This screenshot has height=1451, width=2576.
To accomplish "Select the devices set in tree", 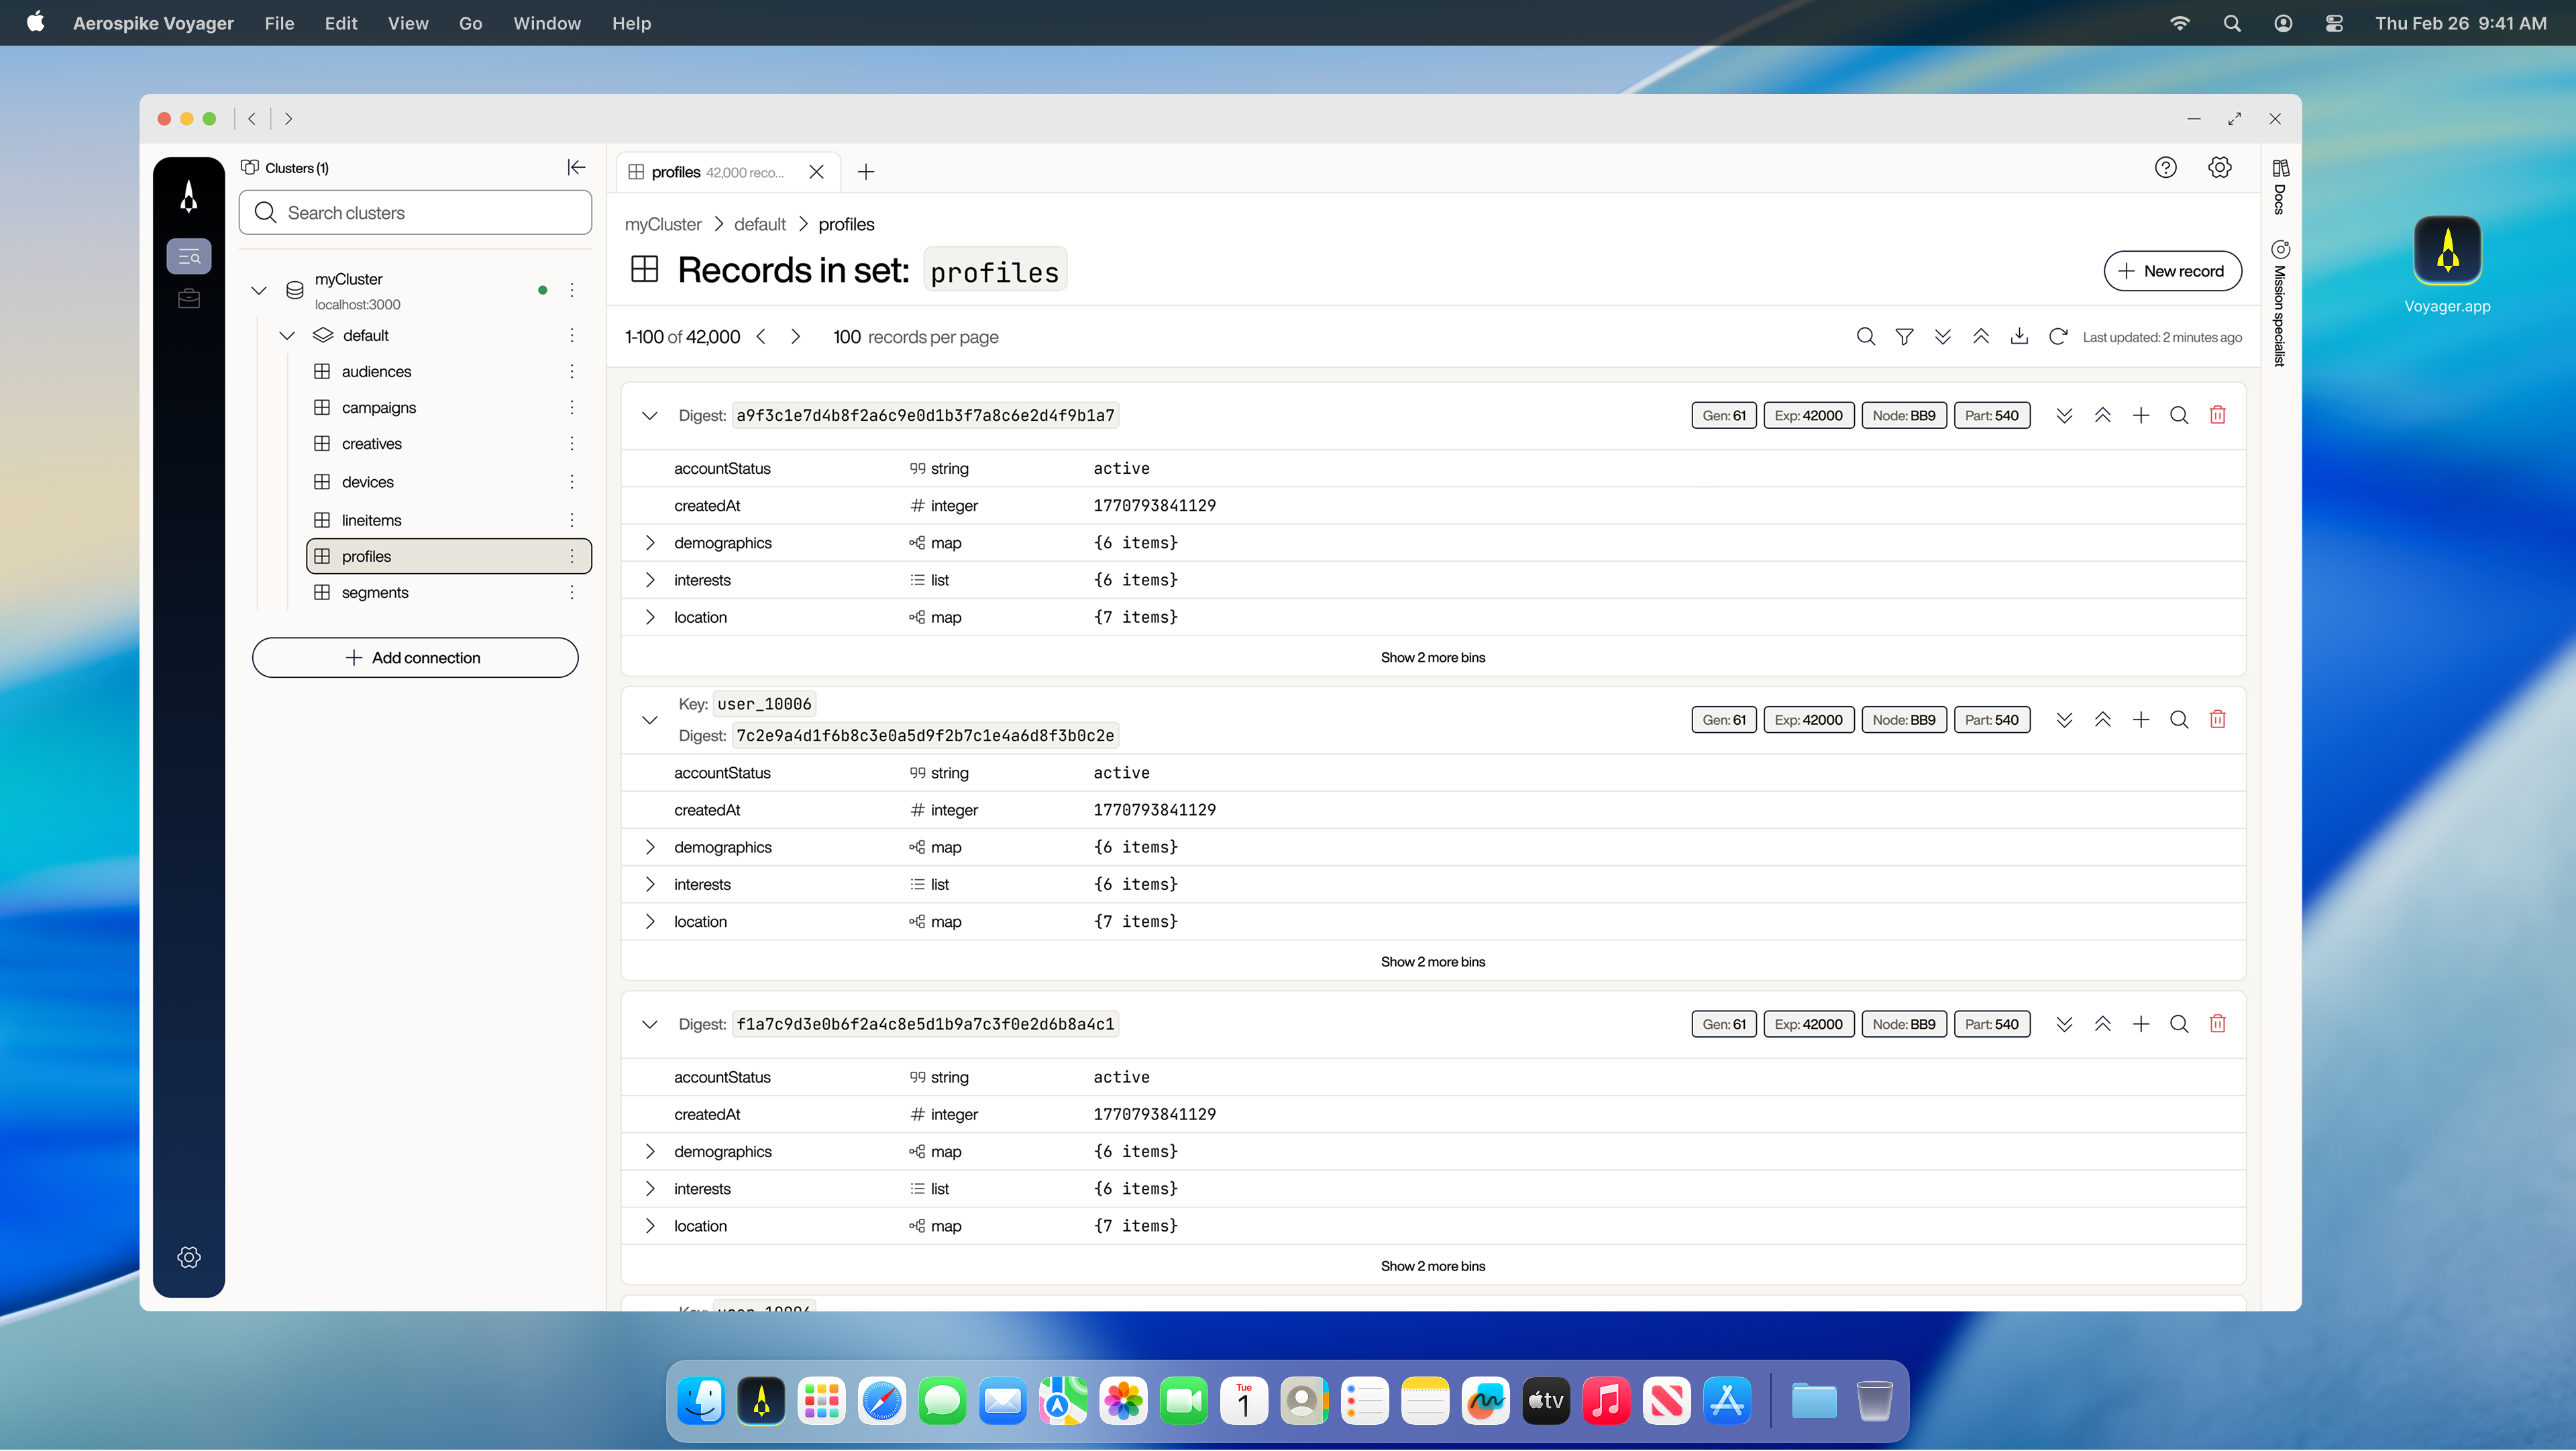I will [x=368, y=483].
